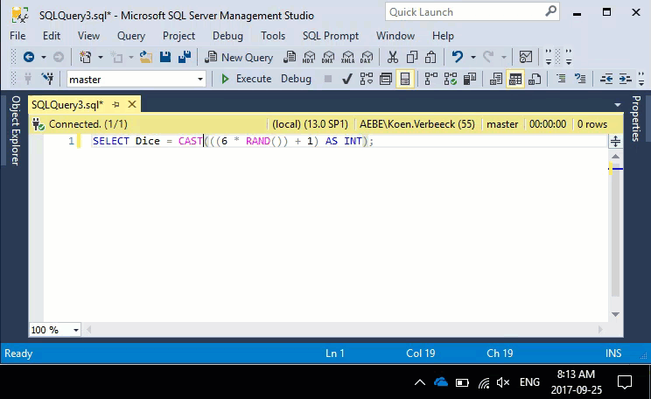Toggle Include Client Statistics

[x=470, y=79]
